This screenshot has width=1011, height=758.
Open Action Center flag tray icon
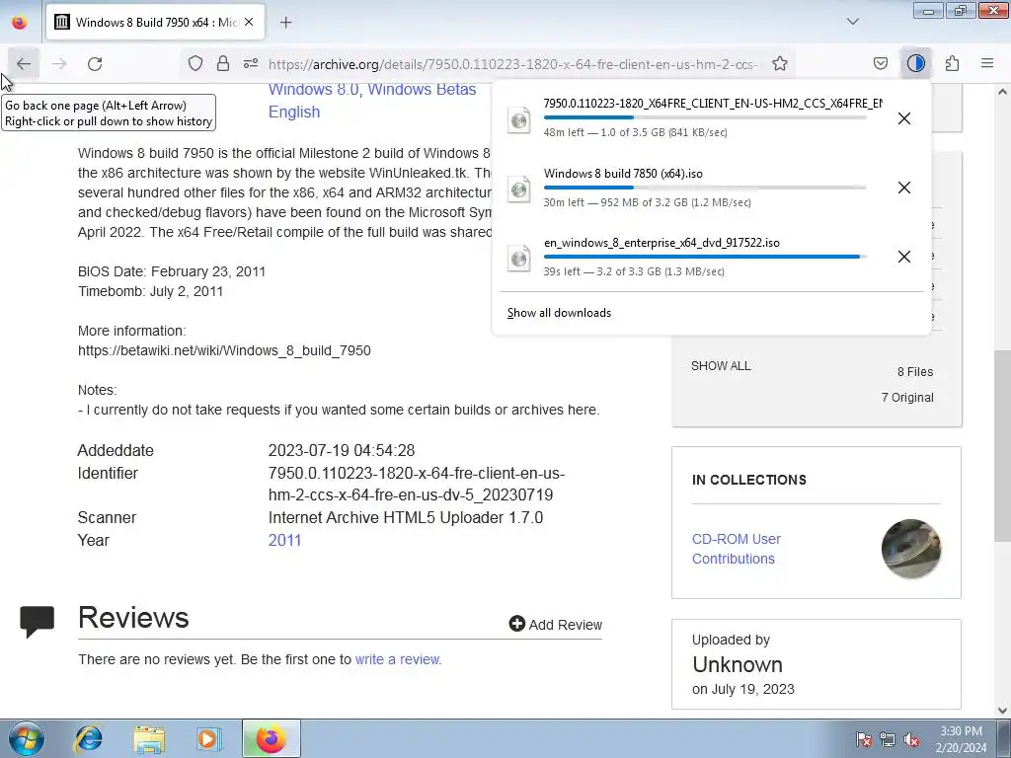point(863,739)
